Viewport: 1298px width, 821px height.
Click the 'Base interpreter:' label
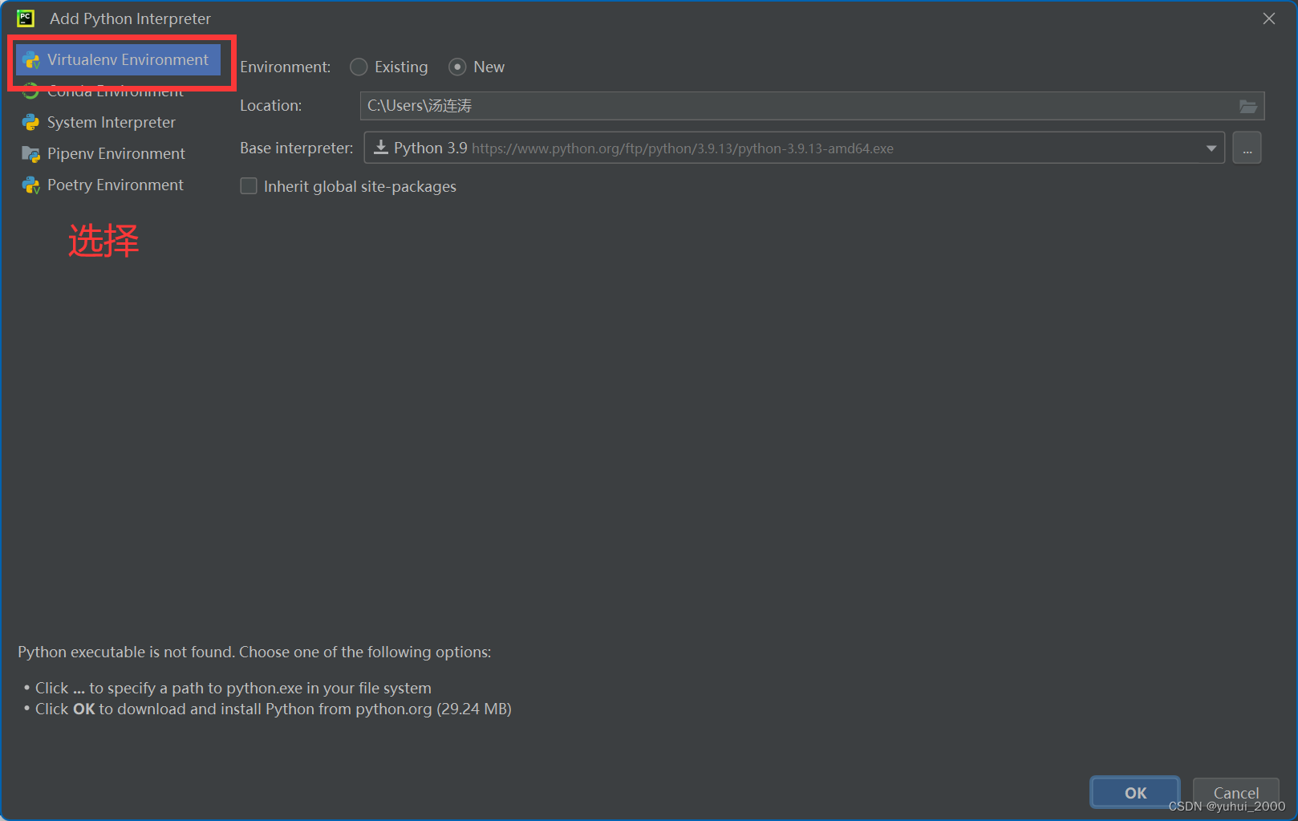coord(297,148)
